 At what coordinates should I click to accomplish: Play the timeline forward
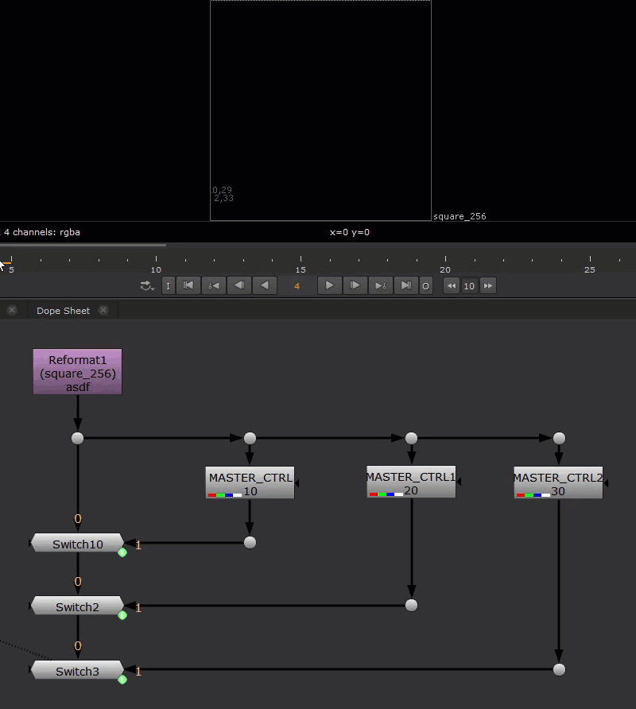329,286
